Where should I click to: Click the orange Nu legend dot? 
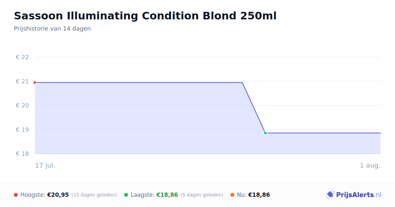(x=232, y=195)
